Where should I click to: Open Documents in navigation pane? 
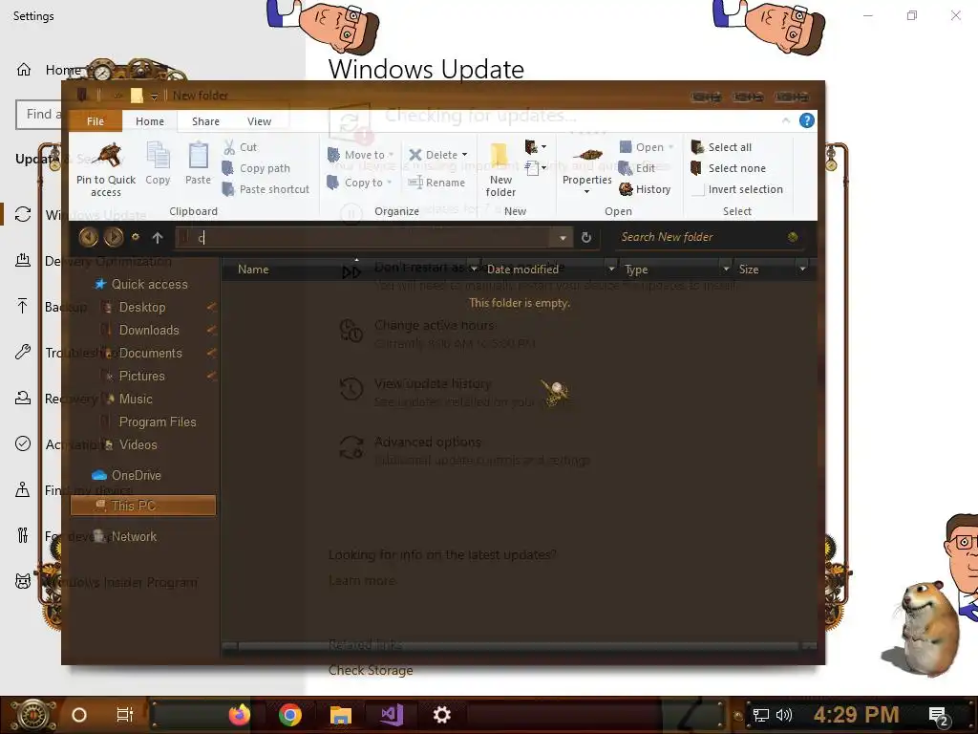(150, 354)
